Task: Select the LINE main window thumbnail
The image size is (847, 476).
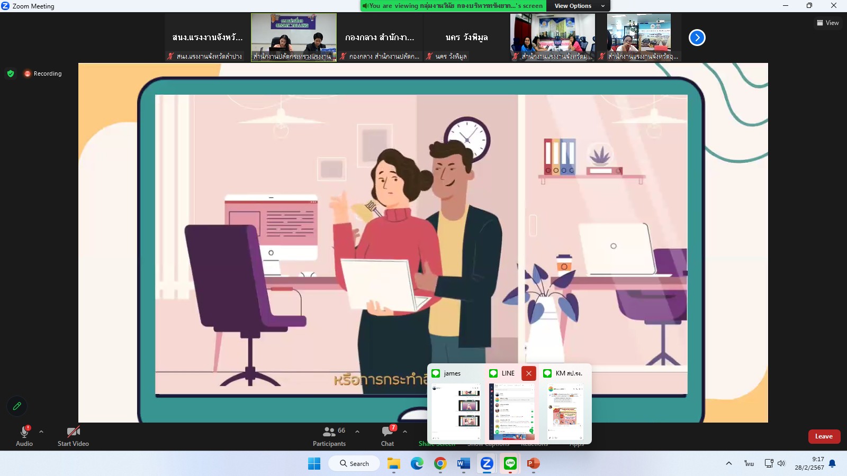Action: 512,412
